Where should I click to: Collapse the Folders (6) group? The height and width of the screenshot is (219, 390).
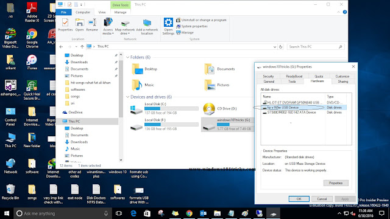click(x=127, y=57)
